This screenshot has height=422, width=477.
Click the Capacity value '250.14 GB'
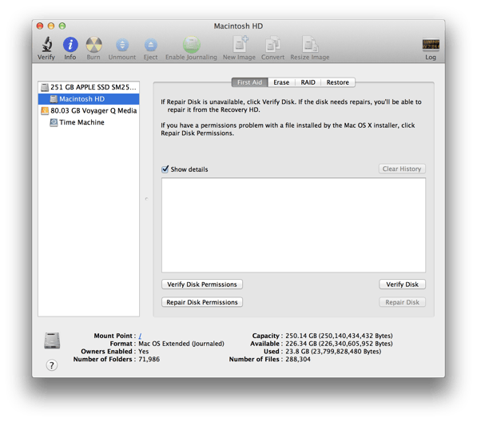(301, 336)
